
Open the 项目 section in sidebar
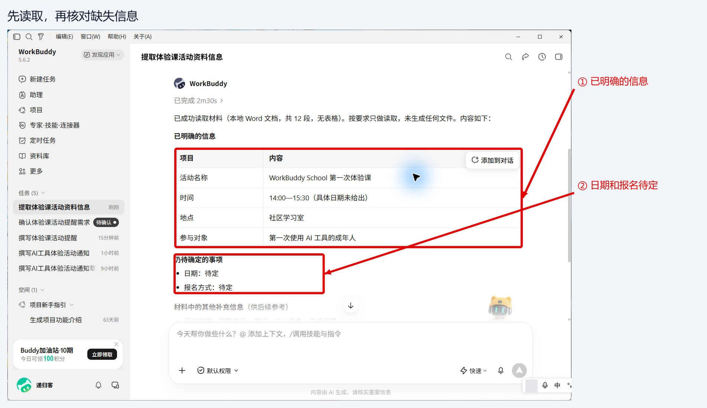pos(31,110)
